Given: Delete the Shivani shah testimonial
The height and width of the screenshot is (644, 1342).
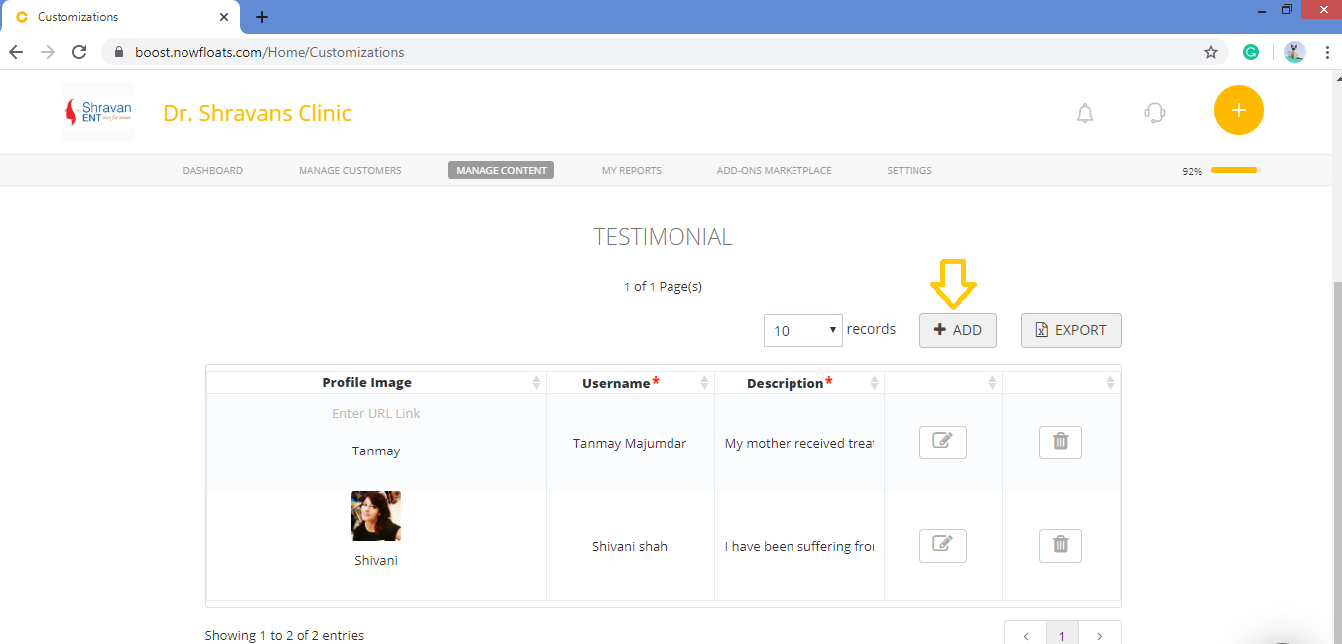Looking at the screenshot, I should (x=1060, y=545).
